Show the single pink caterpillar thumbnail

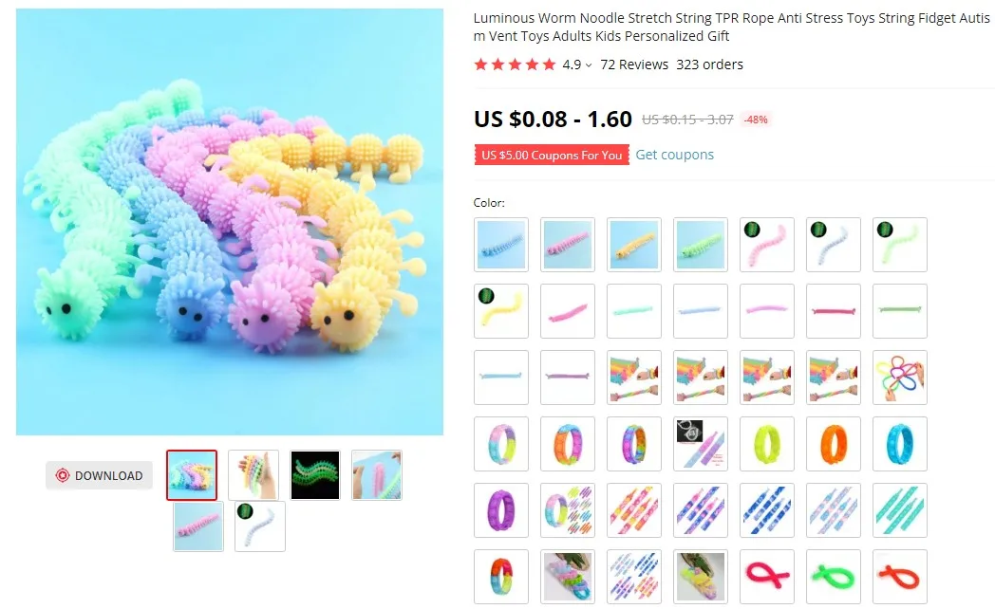tap(198, 526)
